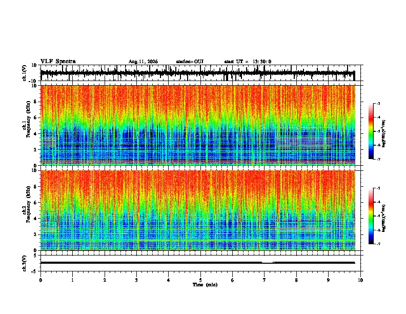Click the "-10" tick on ch.1(V) axis
The width and height of the screenshot is (406, 314).
click(x=33, y=81)
